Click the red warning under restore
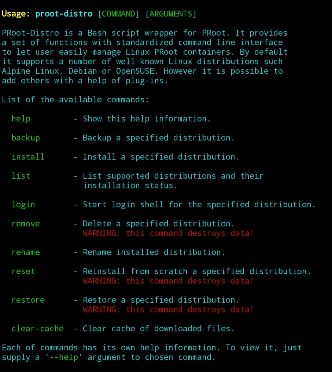 tap(168, 310)
